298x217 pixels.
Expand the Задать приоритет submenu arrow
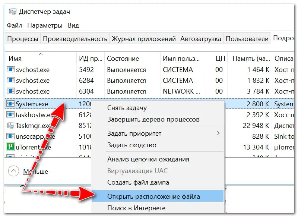click(x=218, y=133)
